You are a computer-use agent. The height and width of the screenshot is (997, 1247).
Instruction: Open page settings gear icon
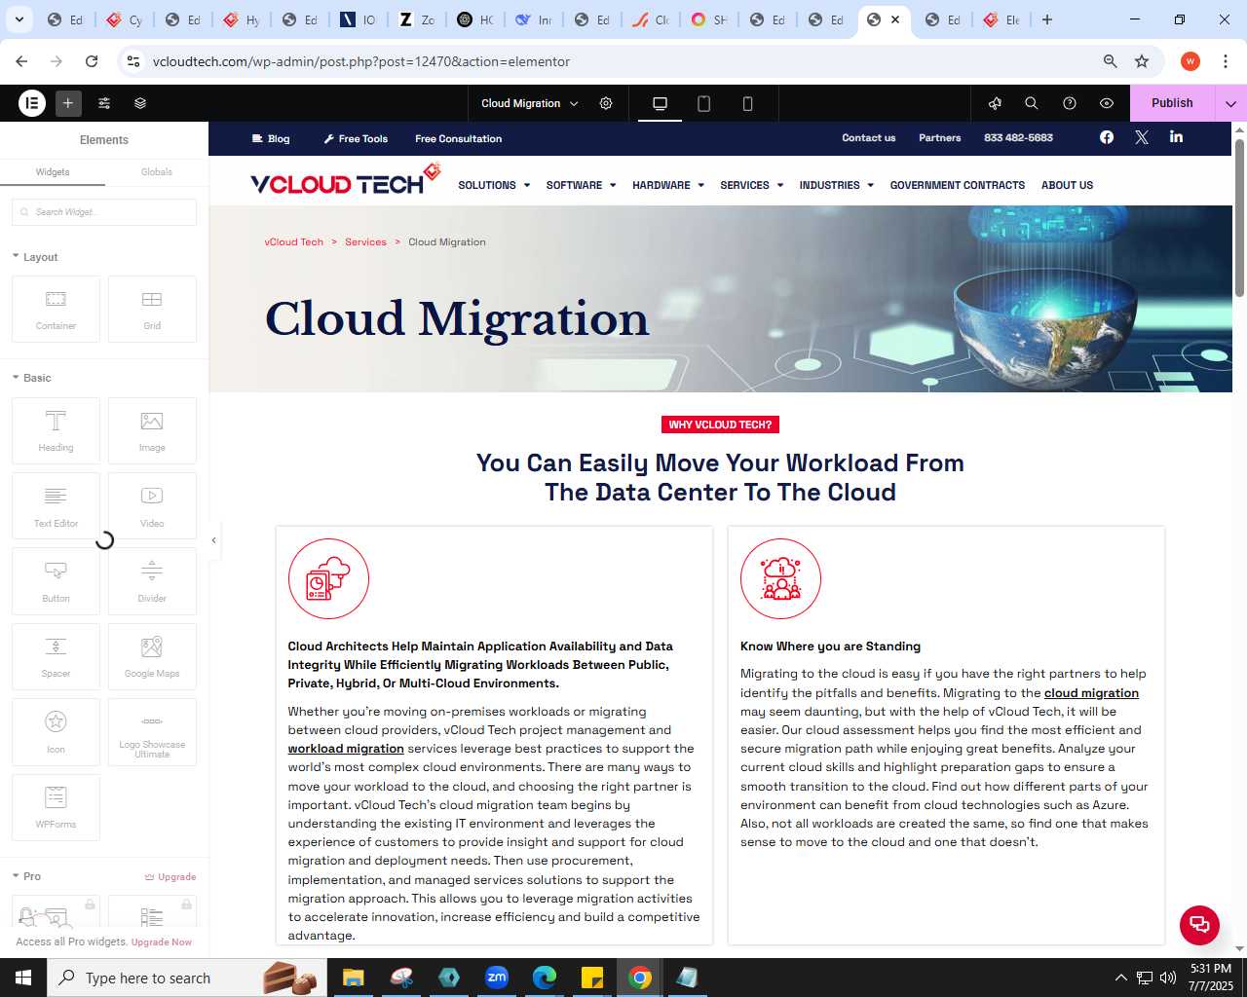tap(606, 103)
